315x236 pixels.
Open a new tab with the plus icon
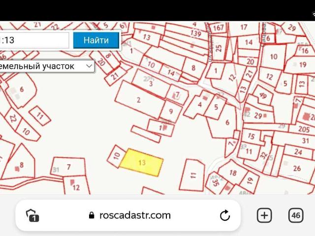pyautogui.click(x=264, y=215)
